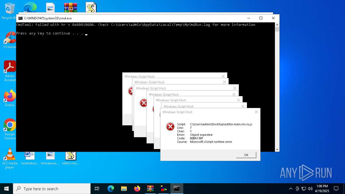Viewport: 345px width, 194px height.
Task: Minimize the cmd.exe window
Action: tap(249, 18)
